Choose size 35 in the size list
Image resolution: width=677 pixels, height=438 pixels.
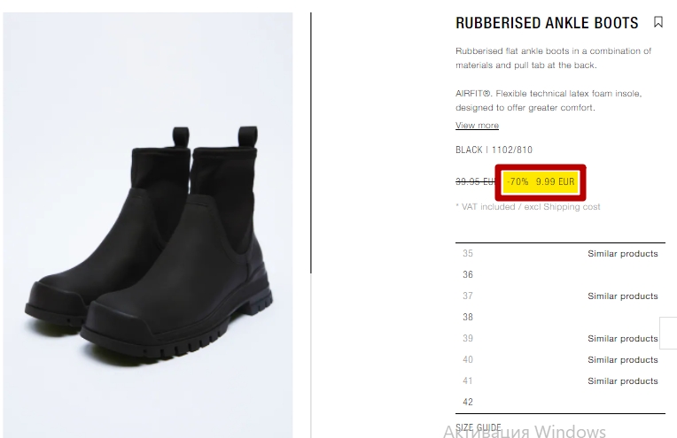click(560, 253)
